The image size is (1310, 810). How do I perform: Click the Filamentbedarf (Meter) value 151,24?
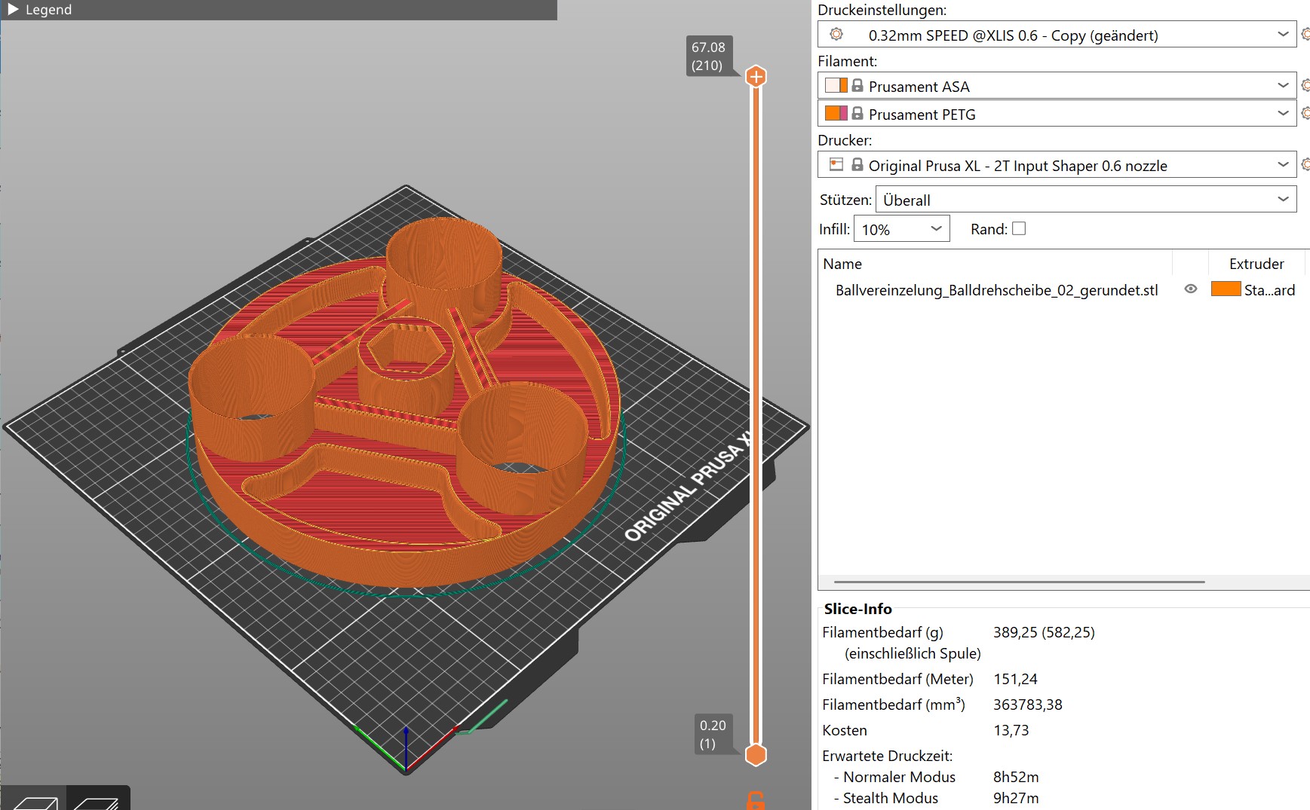[1015, 679]
